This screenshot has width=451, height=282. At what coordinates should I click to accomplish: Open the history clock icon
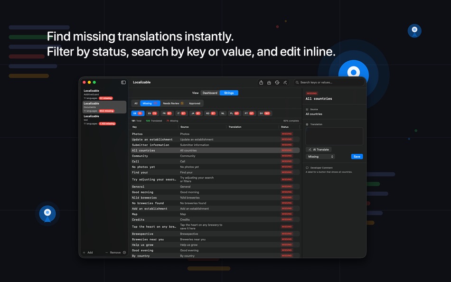277,83
